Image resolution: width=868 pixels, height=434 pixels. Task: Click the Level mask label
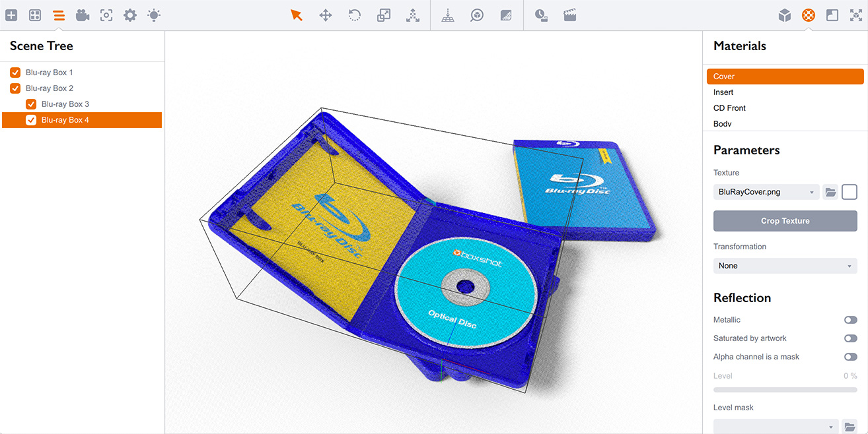[734, 408]
